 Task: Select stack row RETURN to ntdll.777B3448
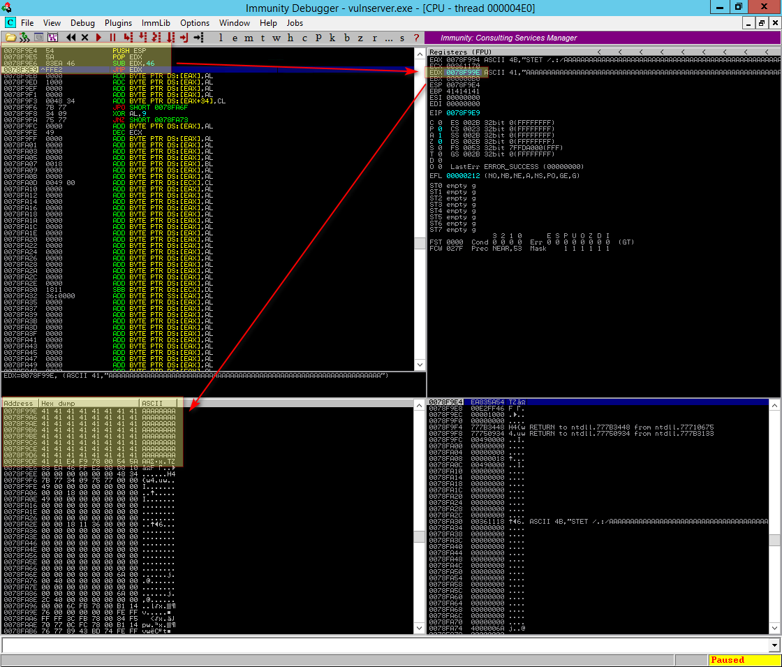point(598,427)
